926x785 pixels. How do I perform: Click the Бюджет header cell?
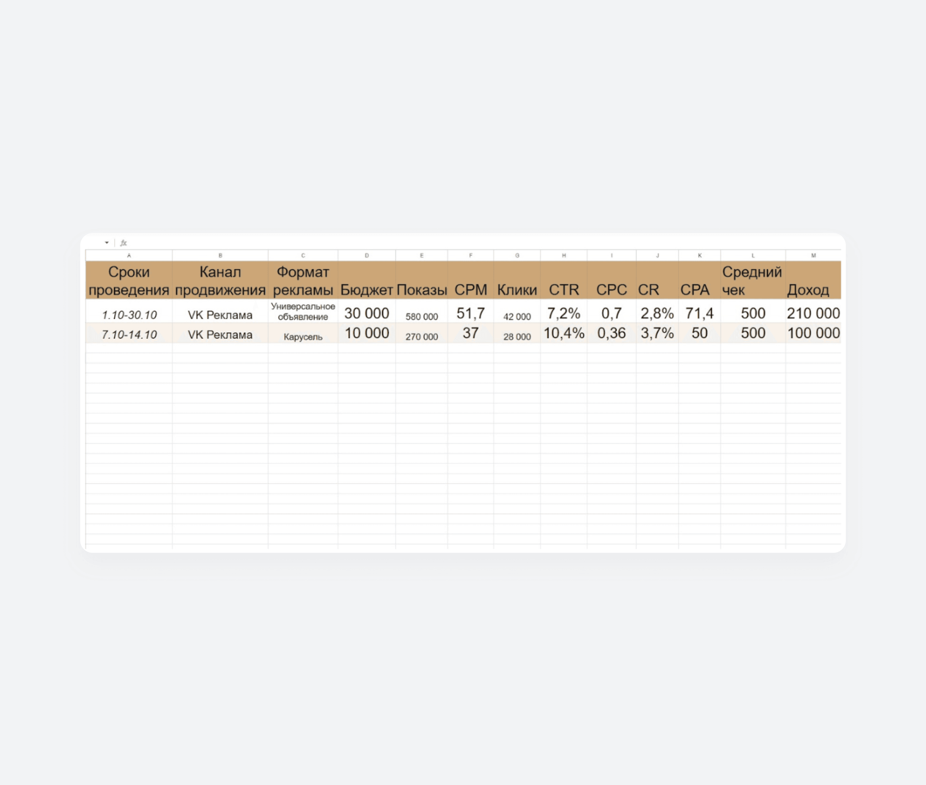[367, 280]
